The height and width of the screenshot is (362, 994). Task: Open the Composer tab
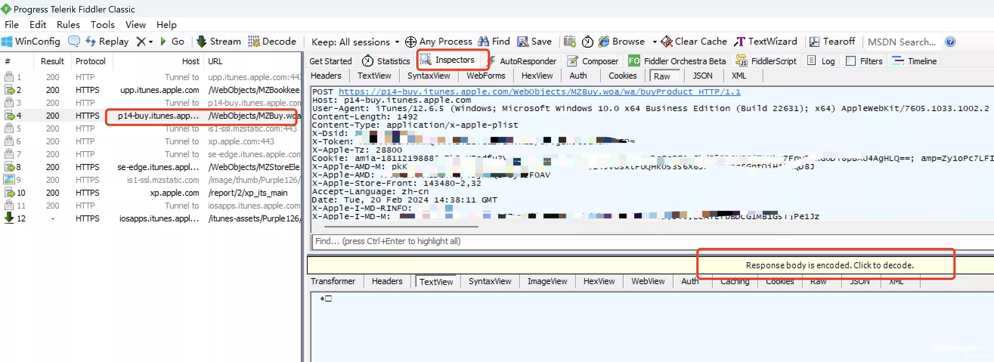coord(593,61)
